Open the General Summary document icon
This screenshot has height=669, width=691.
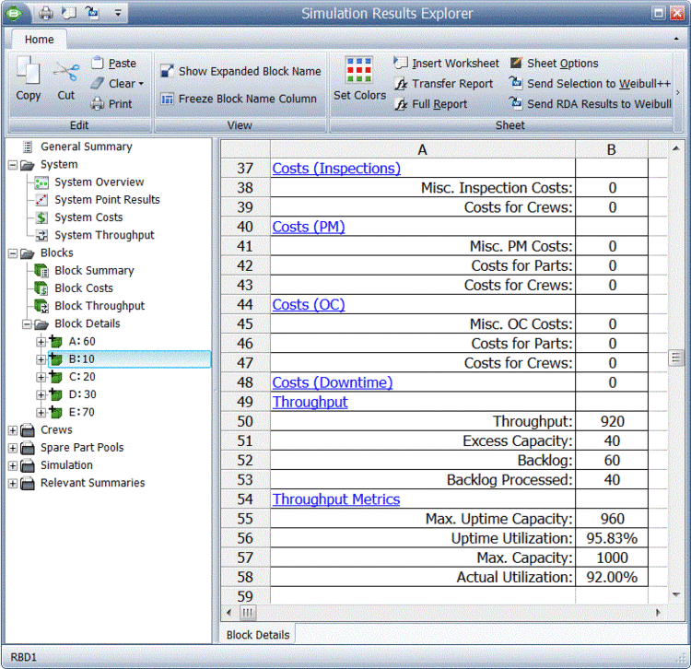28,147
